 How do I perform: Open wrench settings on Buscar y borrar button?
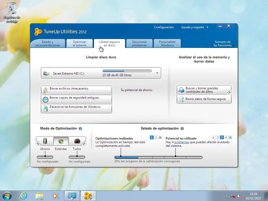coord(230,92)
